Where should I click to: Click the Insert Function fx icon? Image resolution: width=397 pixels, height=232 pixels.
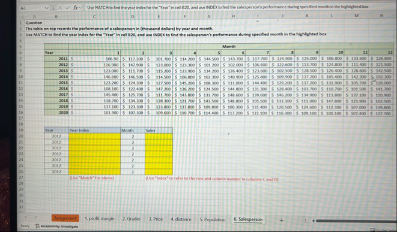pyautogui.click(x=75, y=8)
